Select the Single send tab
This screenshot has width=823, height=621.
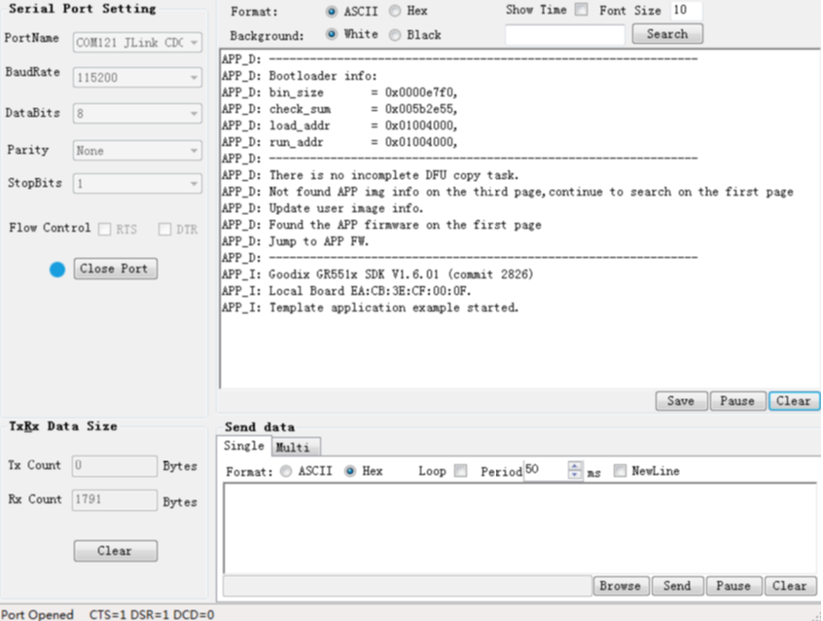click(243, 447)
